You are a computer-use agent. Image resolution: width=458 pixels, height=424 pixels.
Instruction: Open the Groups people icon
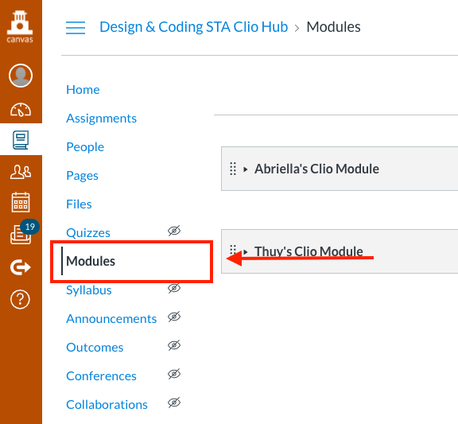pyautogui.click(x=21, y=172)
